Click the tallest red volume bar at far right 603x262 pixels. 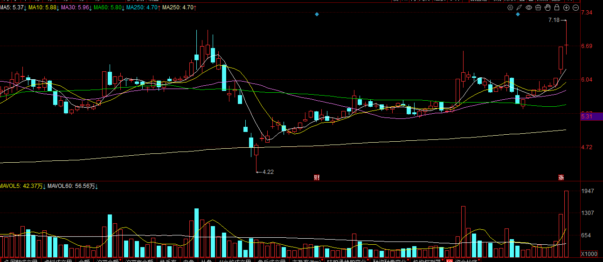point(566,224)
